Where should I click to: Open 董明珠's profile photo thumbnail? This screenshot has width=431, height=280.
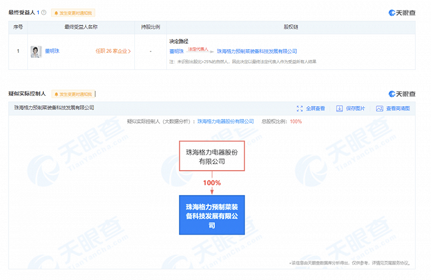tap(36, 52)
